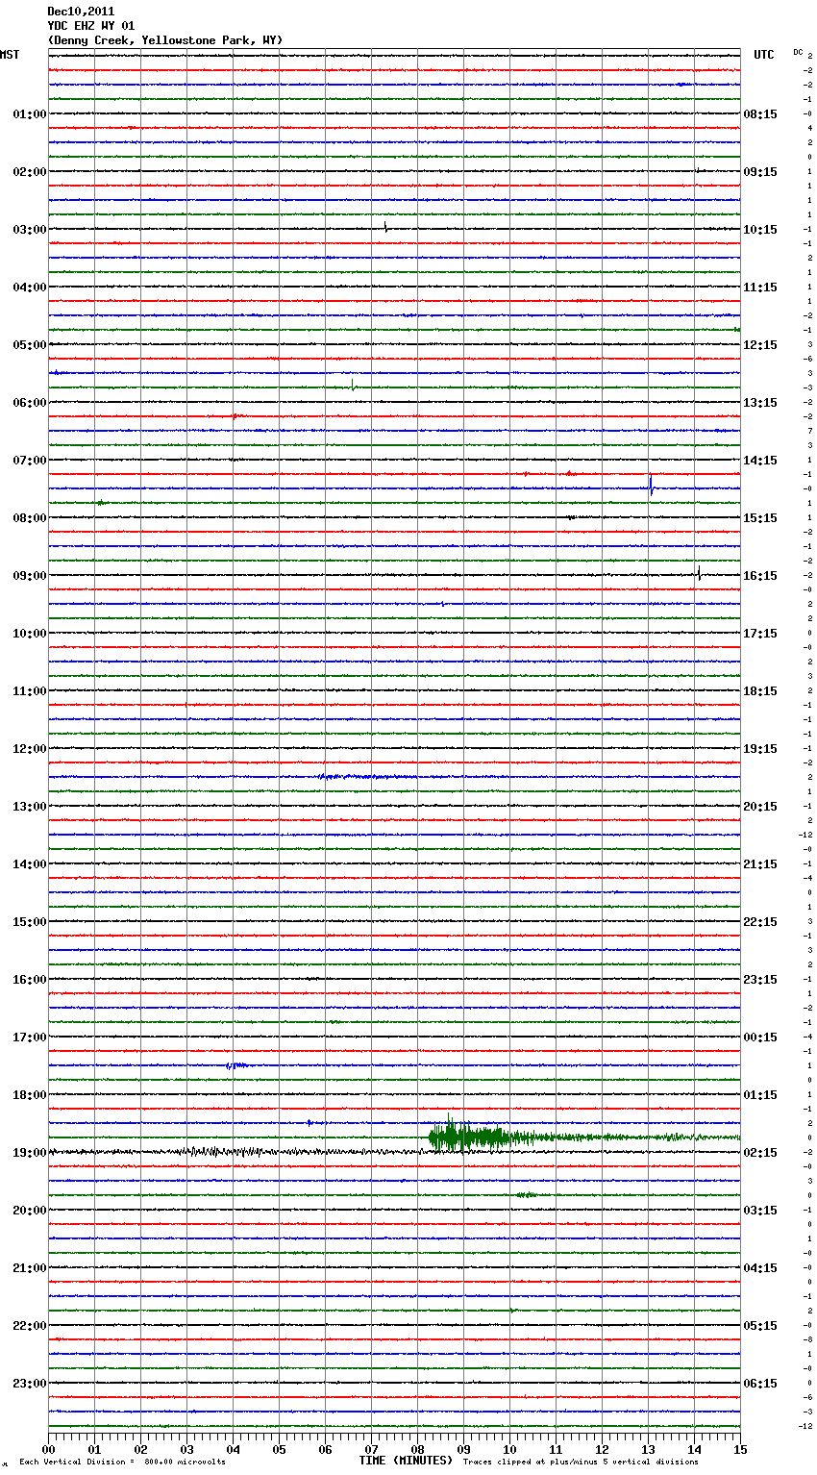Click the 14:15 UTC time label
This screenshot has height=1475, width=817.
(760, 461)
